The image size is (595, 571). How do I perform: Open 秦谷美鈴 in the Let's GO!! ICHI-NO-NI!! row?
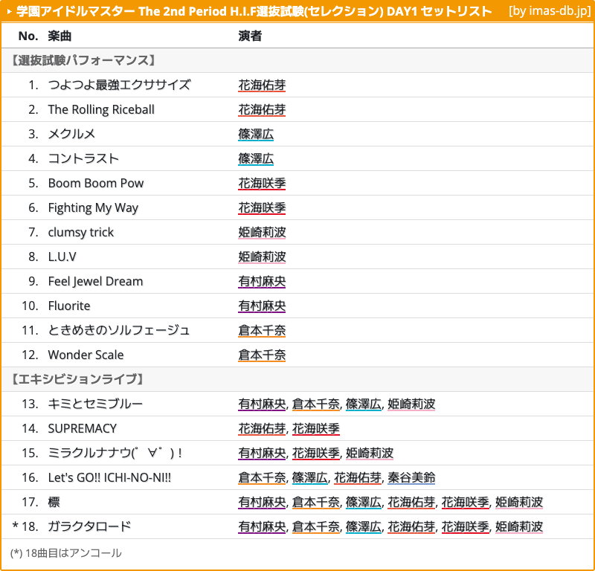(x=411, y=477)
